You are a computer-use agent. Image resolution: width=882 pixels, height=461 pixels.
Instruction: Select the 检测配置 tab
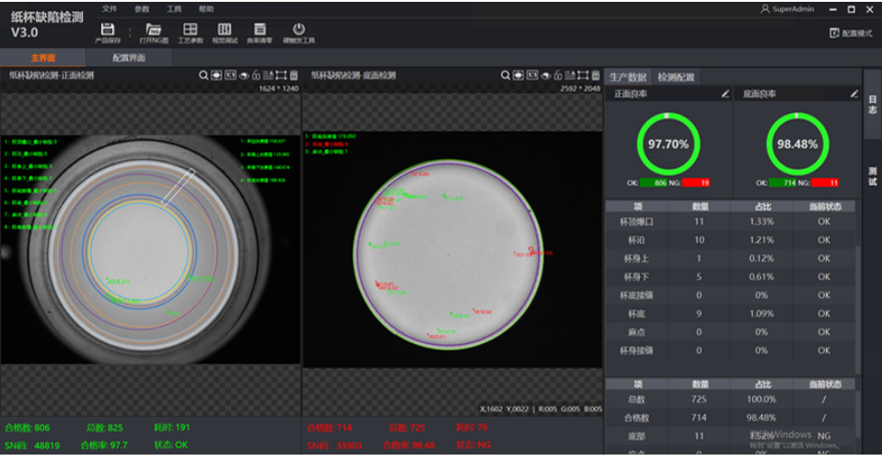point(677,77)
